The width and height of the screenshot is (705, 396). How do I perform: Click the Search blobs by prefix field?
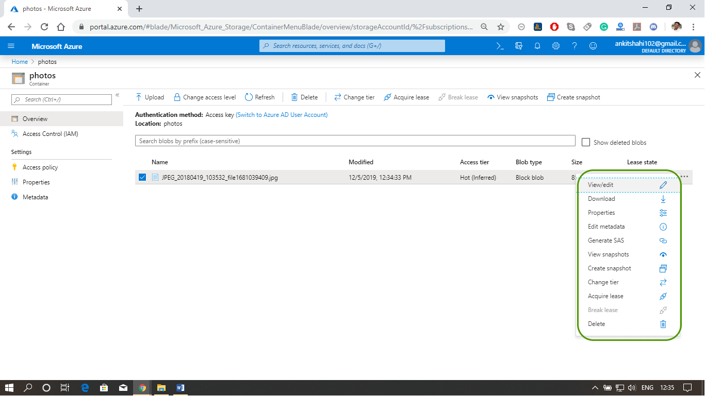coord(355,141)
